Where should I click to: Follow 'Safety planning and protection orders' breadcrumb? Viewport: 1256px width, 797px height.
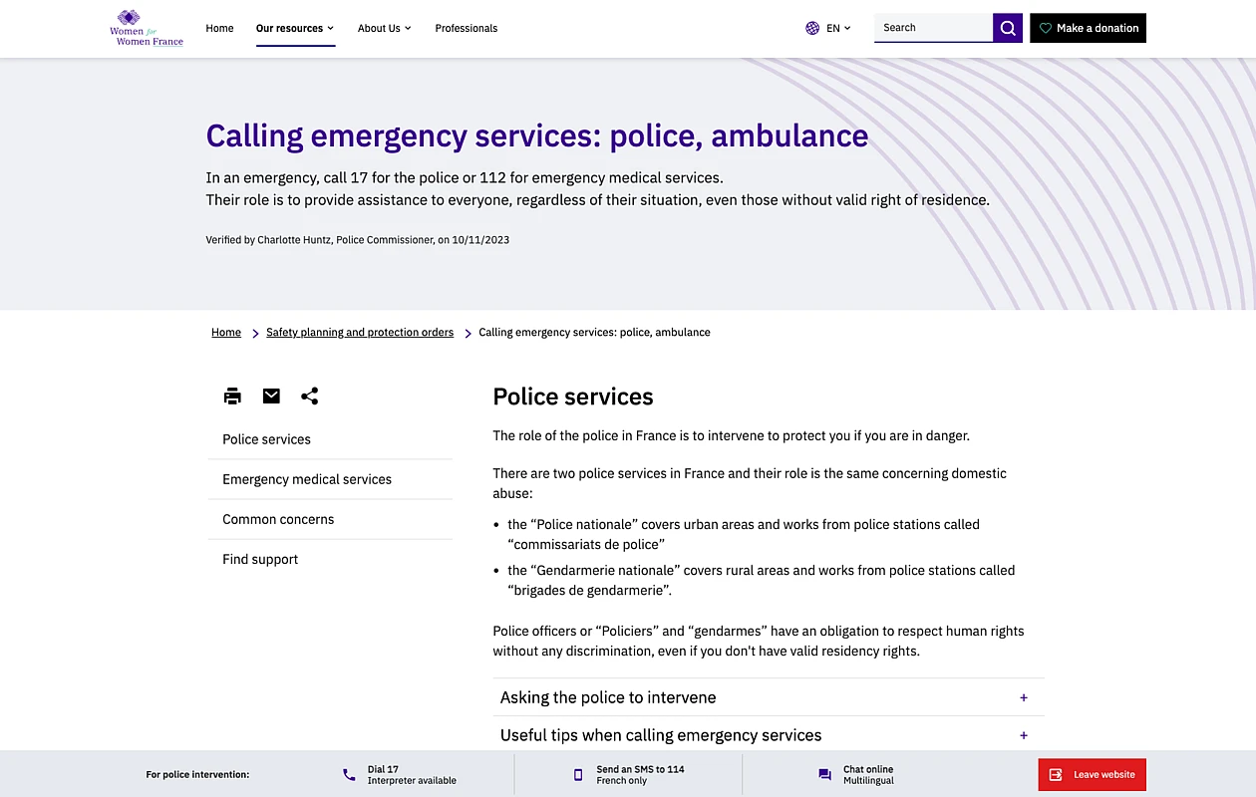click(360, 333)
